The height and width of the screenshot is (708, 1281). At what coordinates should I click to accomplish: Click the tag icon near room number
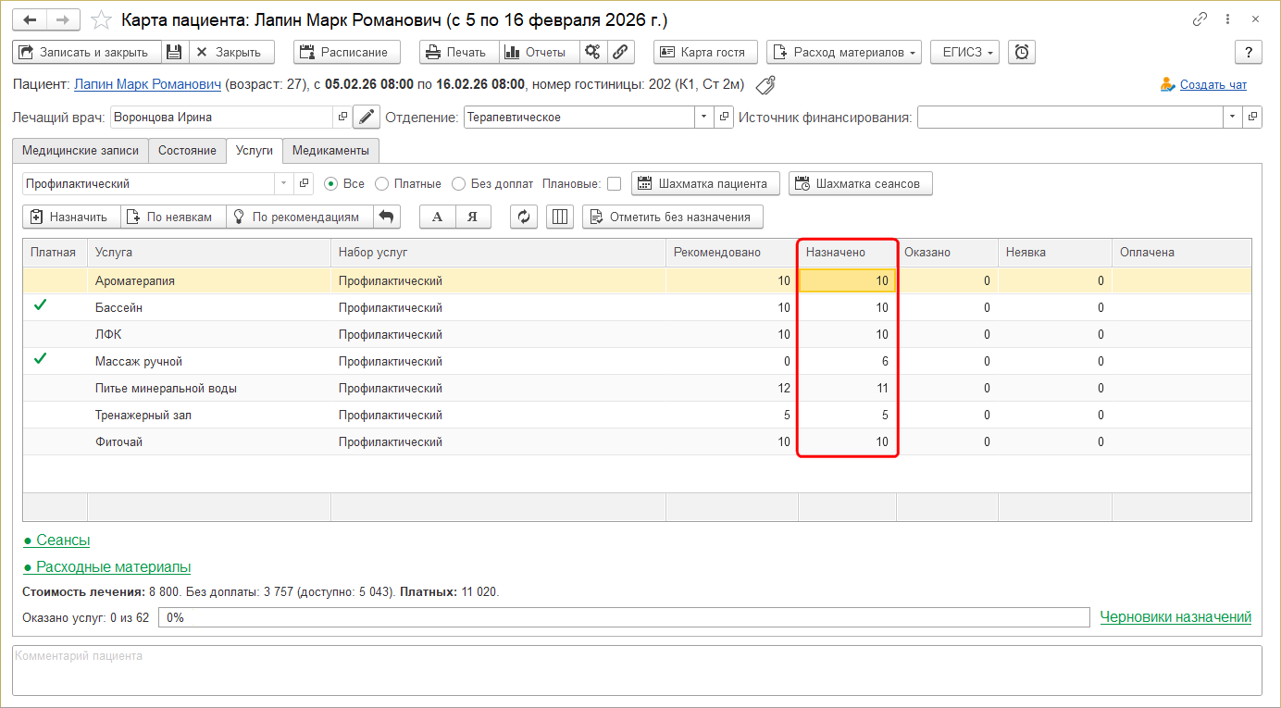tap(765, 85)
